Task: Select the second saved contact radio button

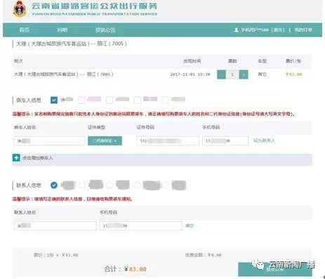Action: click(81, 186)
